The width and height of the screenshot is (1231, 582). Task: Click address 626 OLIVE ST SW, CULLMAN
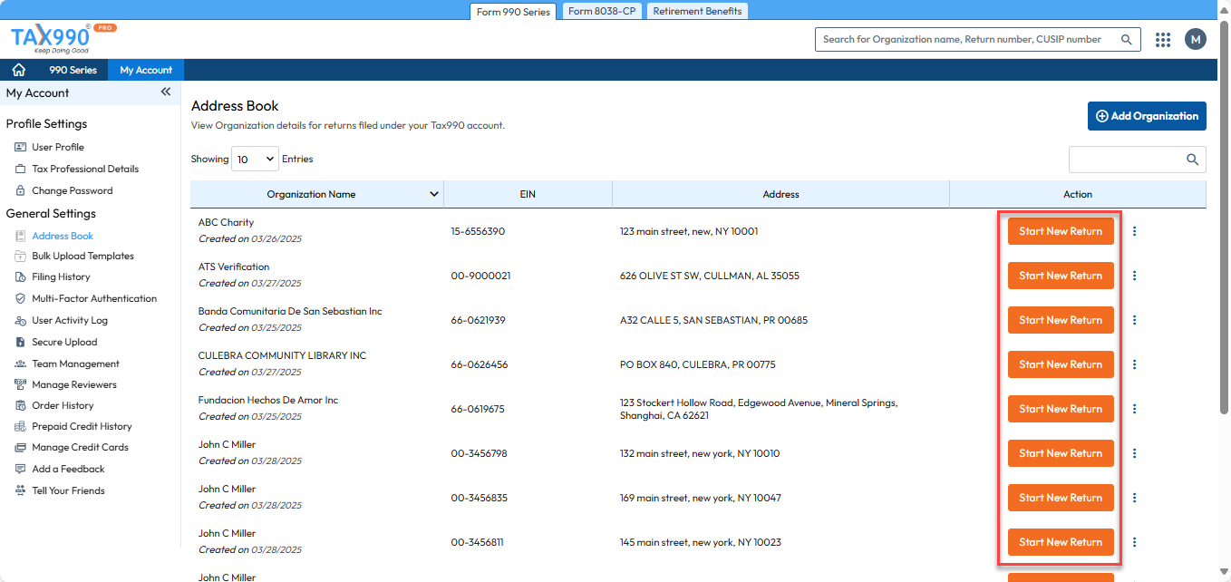710,276
